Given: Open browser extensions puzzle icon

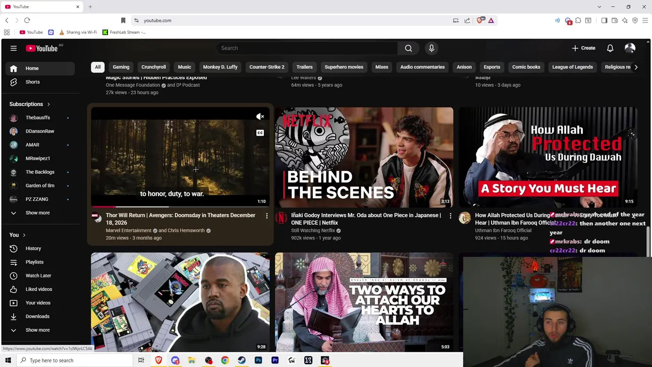Looking at the screenshot, I should point(578,20).
